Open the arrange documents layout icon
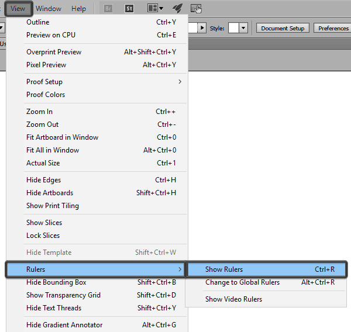 (x=153, y=8)
